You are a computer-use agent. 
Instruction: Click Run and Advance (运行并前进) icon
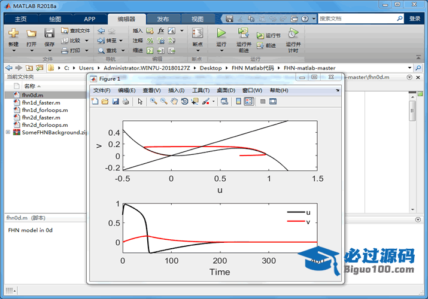click(244, 33)
